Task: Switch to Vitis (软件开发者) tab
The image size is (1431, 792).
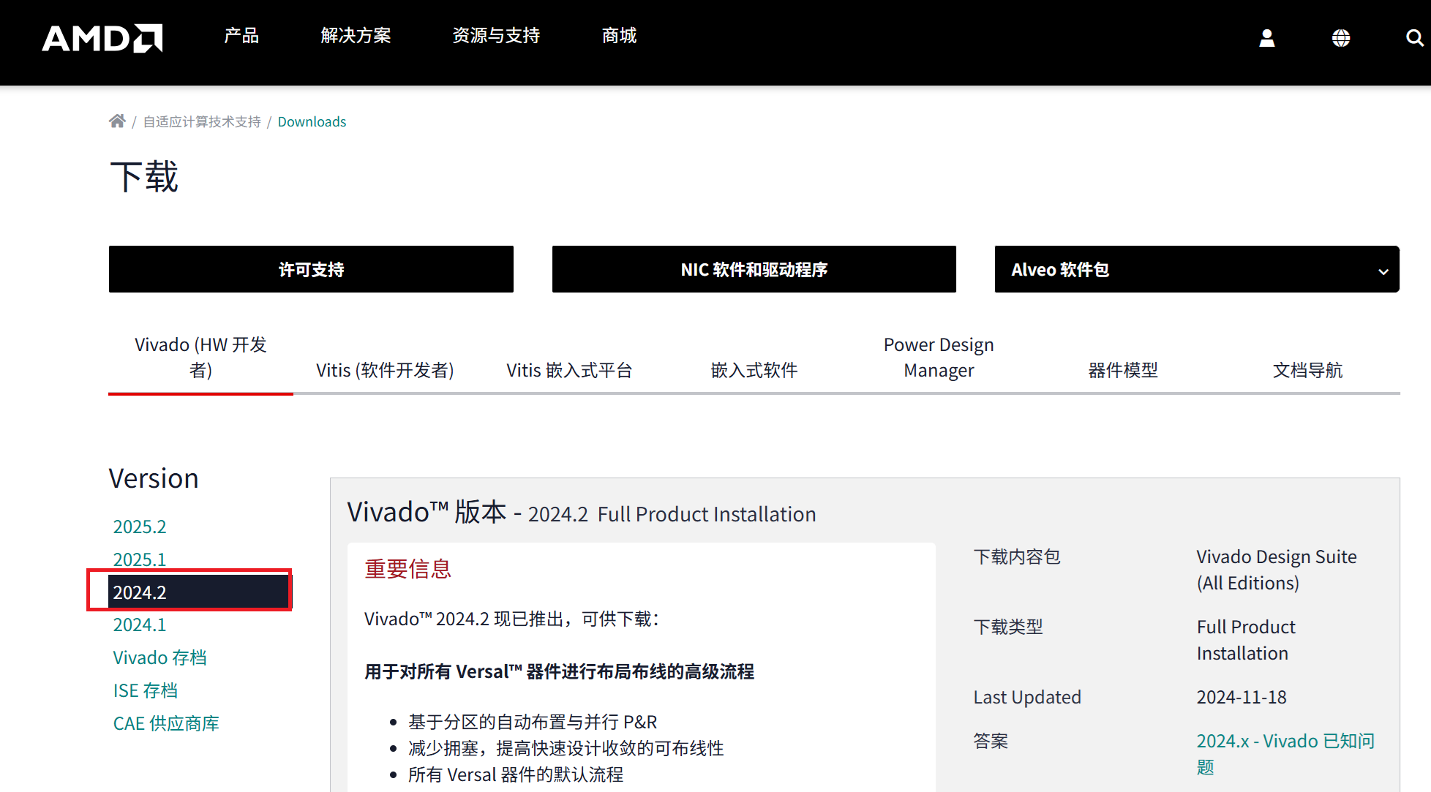Action: 385,370
